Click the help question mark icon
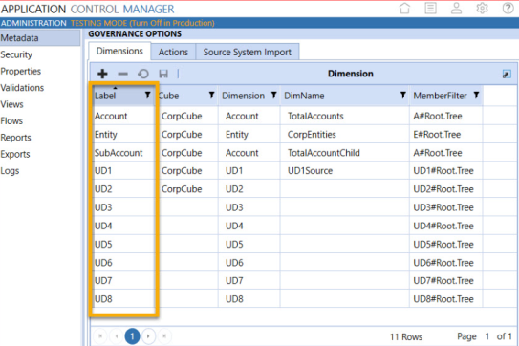519x346 pixels. point(508,8)
